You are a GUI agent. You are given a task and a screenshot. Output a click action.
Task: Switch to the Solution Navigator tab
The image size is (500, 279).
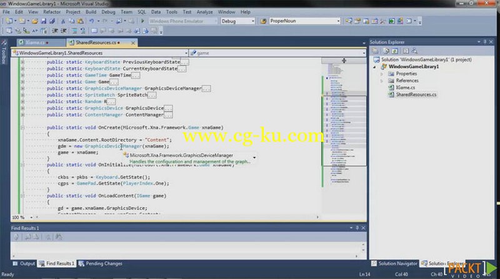[394, 264]
